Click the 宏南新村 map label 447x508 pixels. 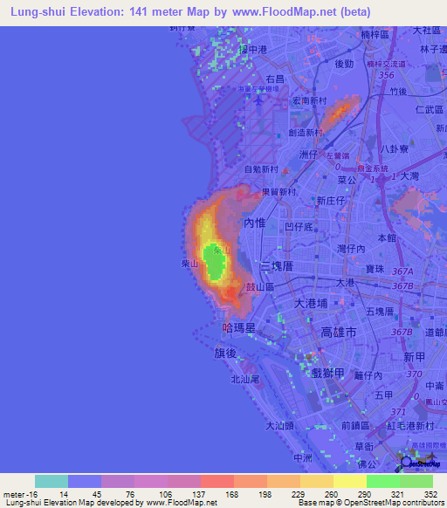[310, 100]
